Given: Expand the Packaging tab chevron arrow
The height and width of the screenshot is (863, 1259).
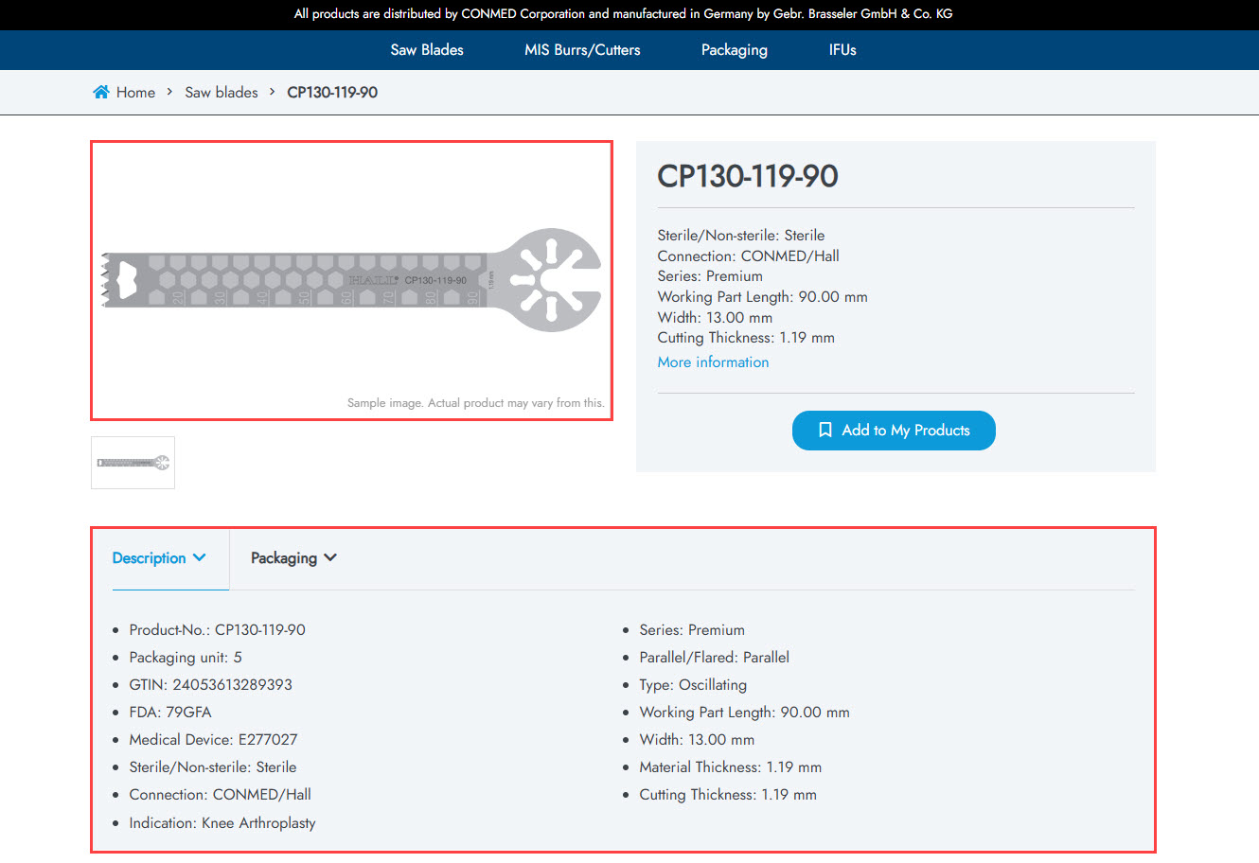Looking at the screenshot, I should pyautogui.click(x=330, y=557).
